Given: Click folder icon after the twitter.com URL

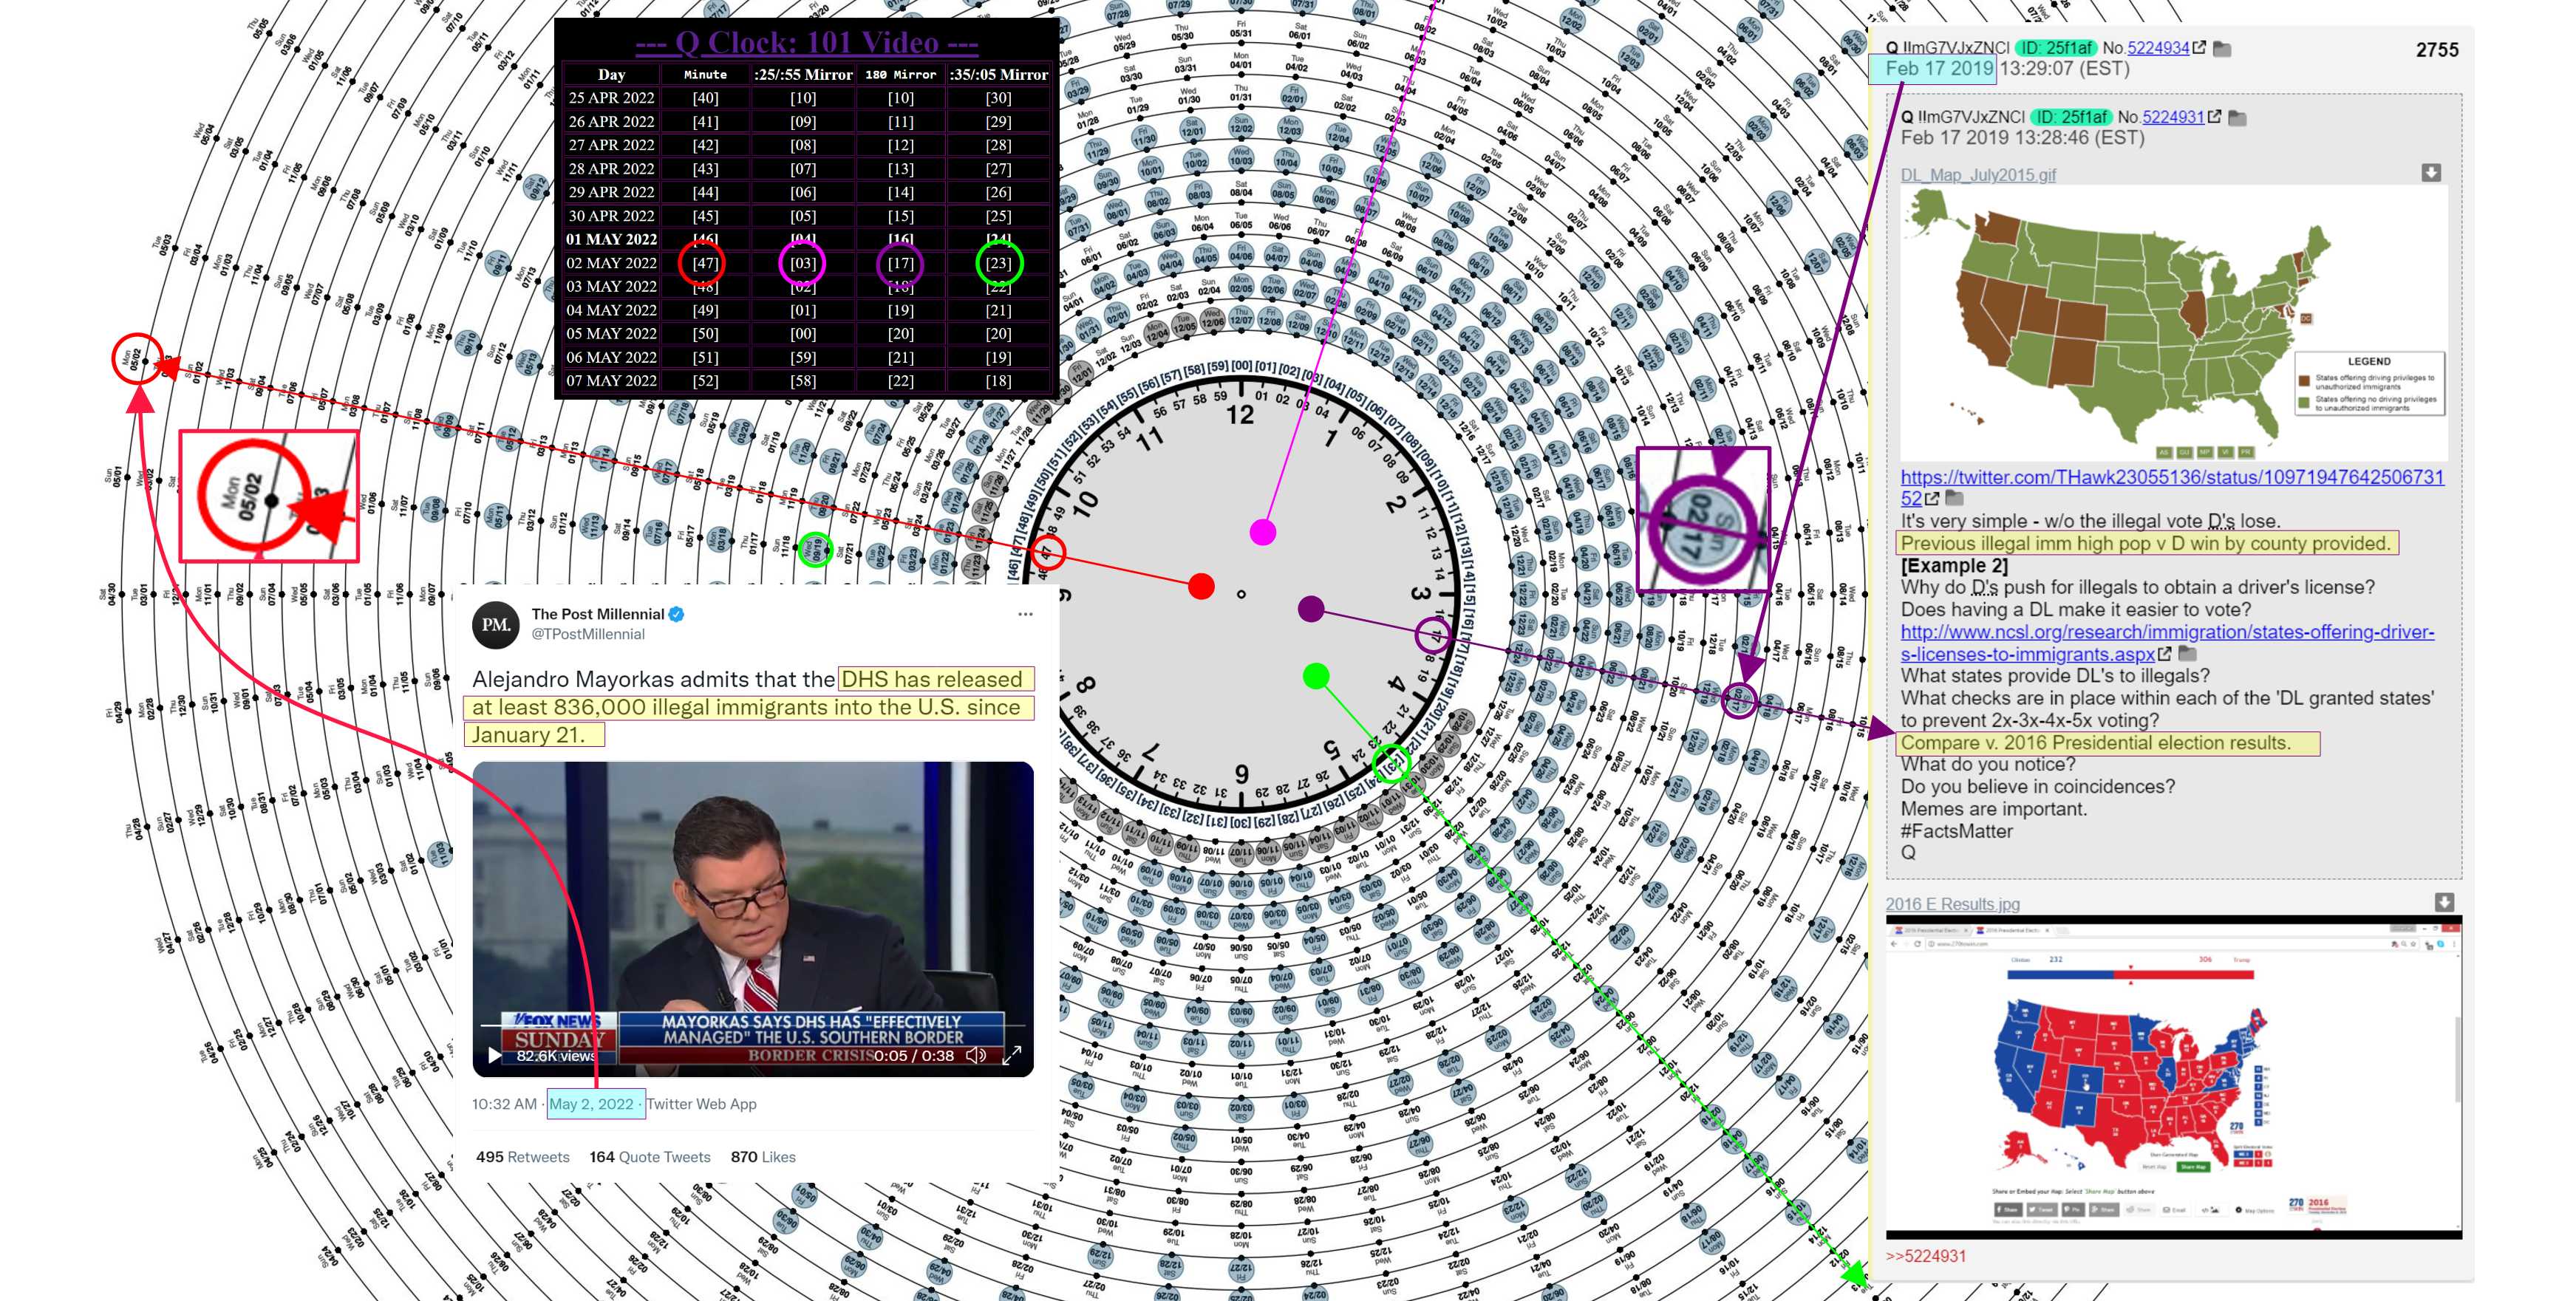Looking at the screenshot, I should point(1954,498).
